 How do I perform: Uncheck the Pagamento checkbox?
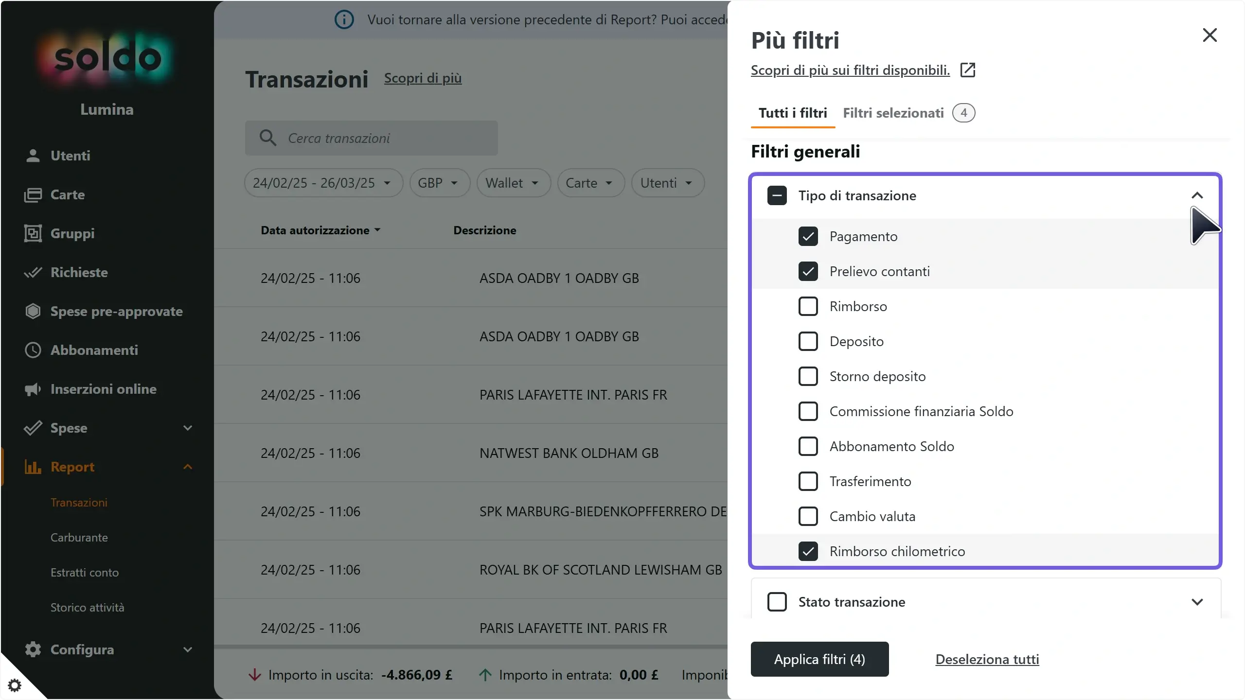[x=808, y=236]
